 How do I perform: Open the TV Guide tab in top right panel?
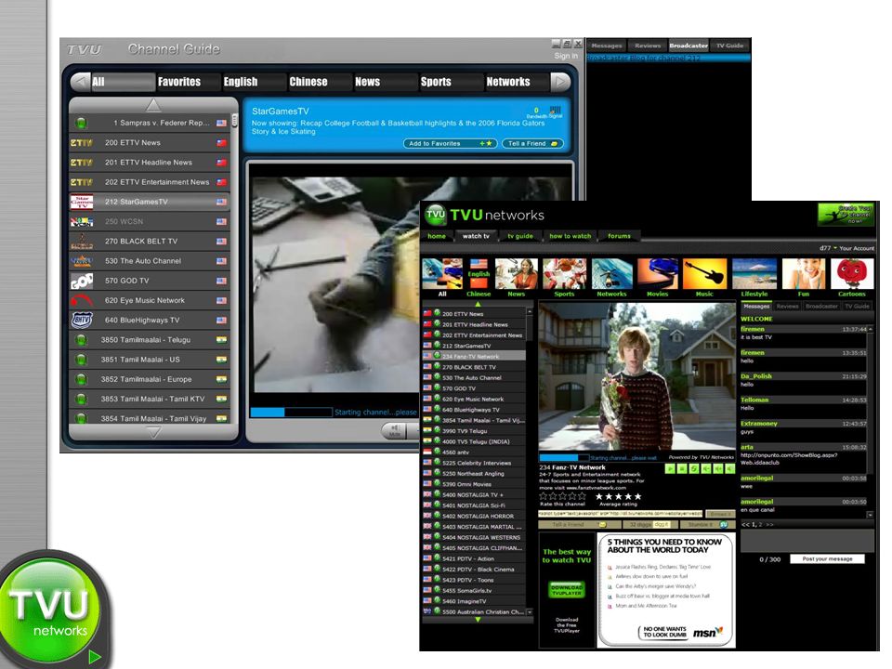pos(730,46)
